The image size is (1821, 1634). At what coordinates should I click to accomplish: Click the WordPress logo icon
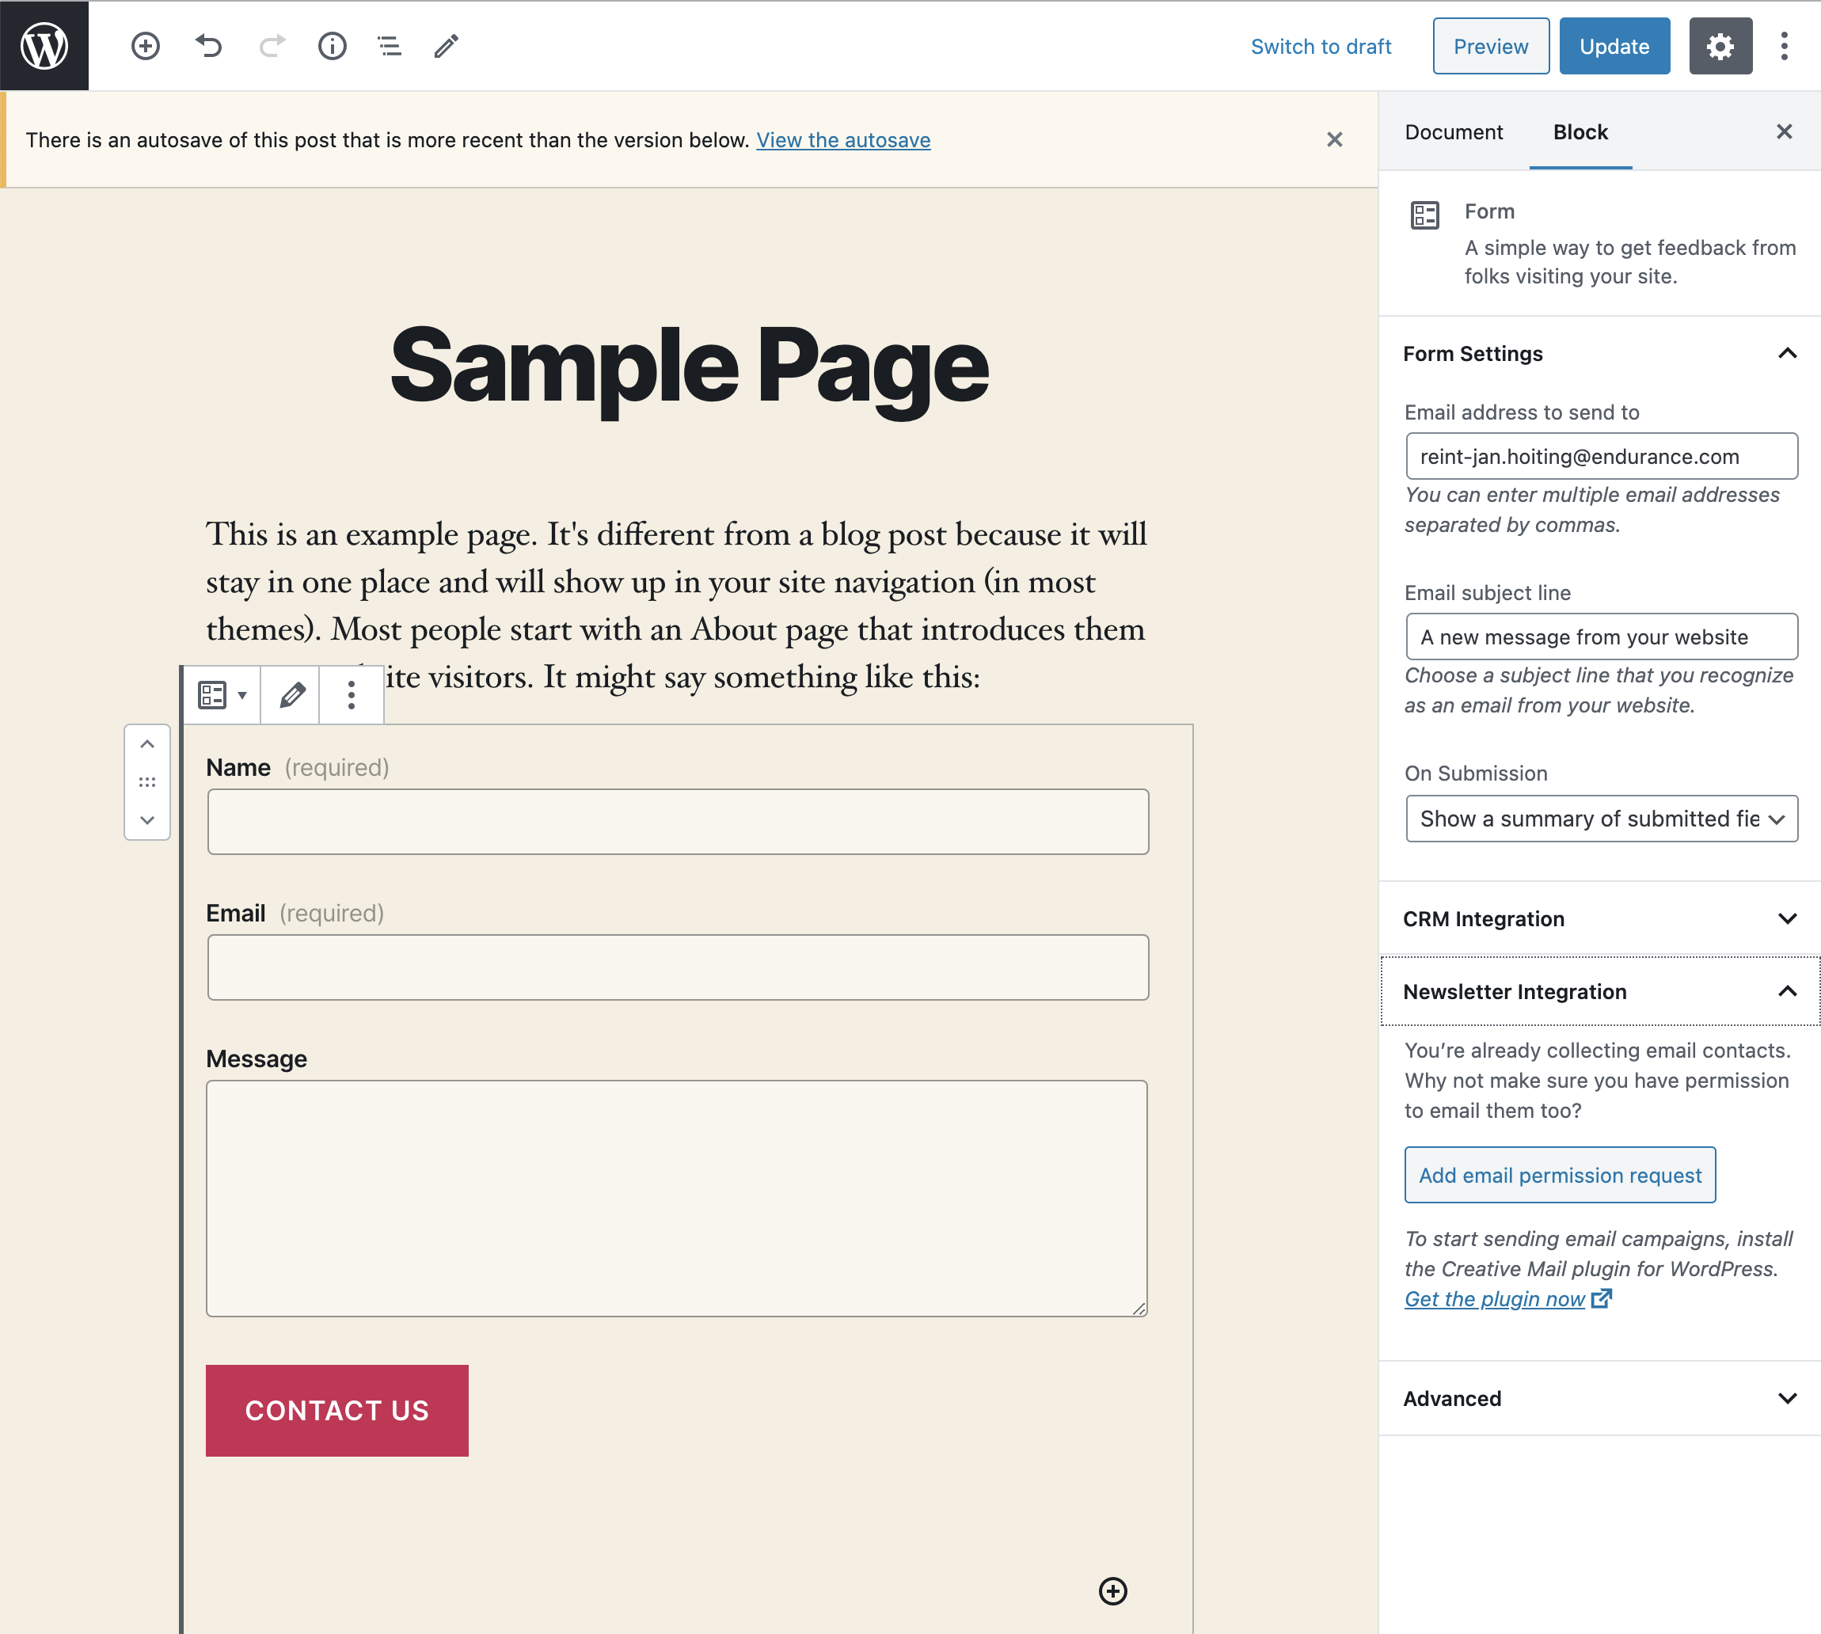tap(44, 46)
